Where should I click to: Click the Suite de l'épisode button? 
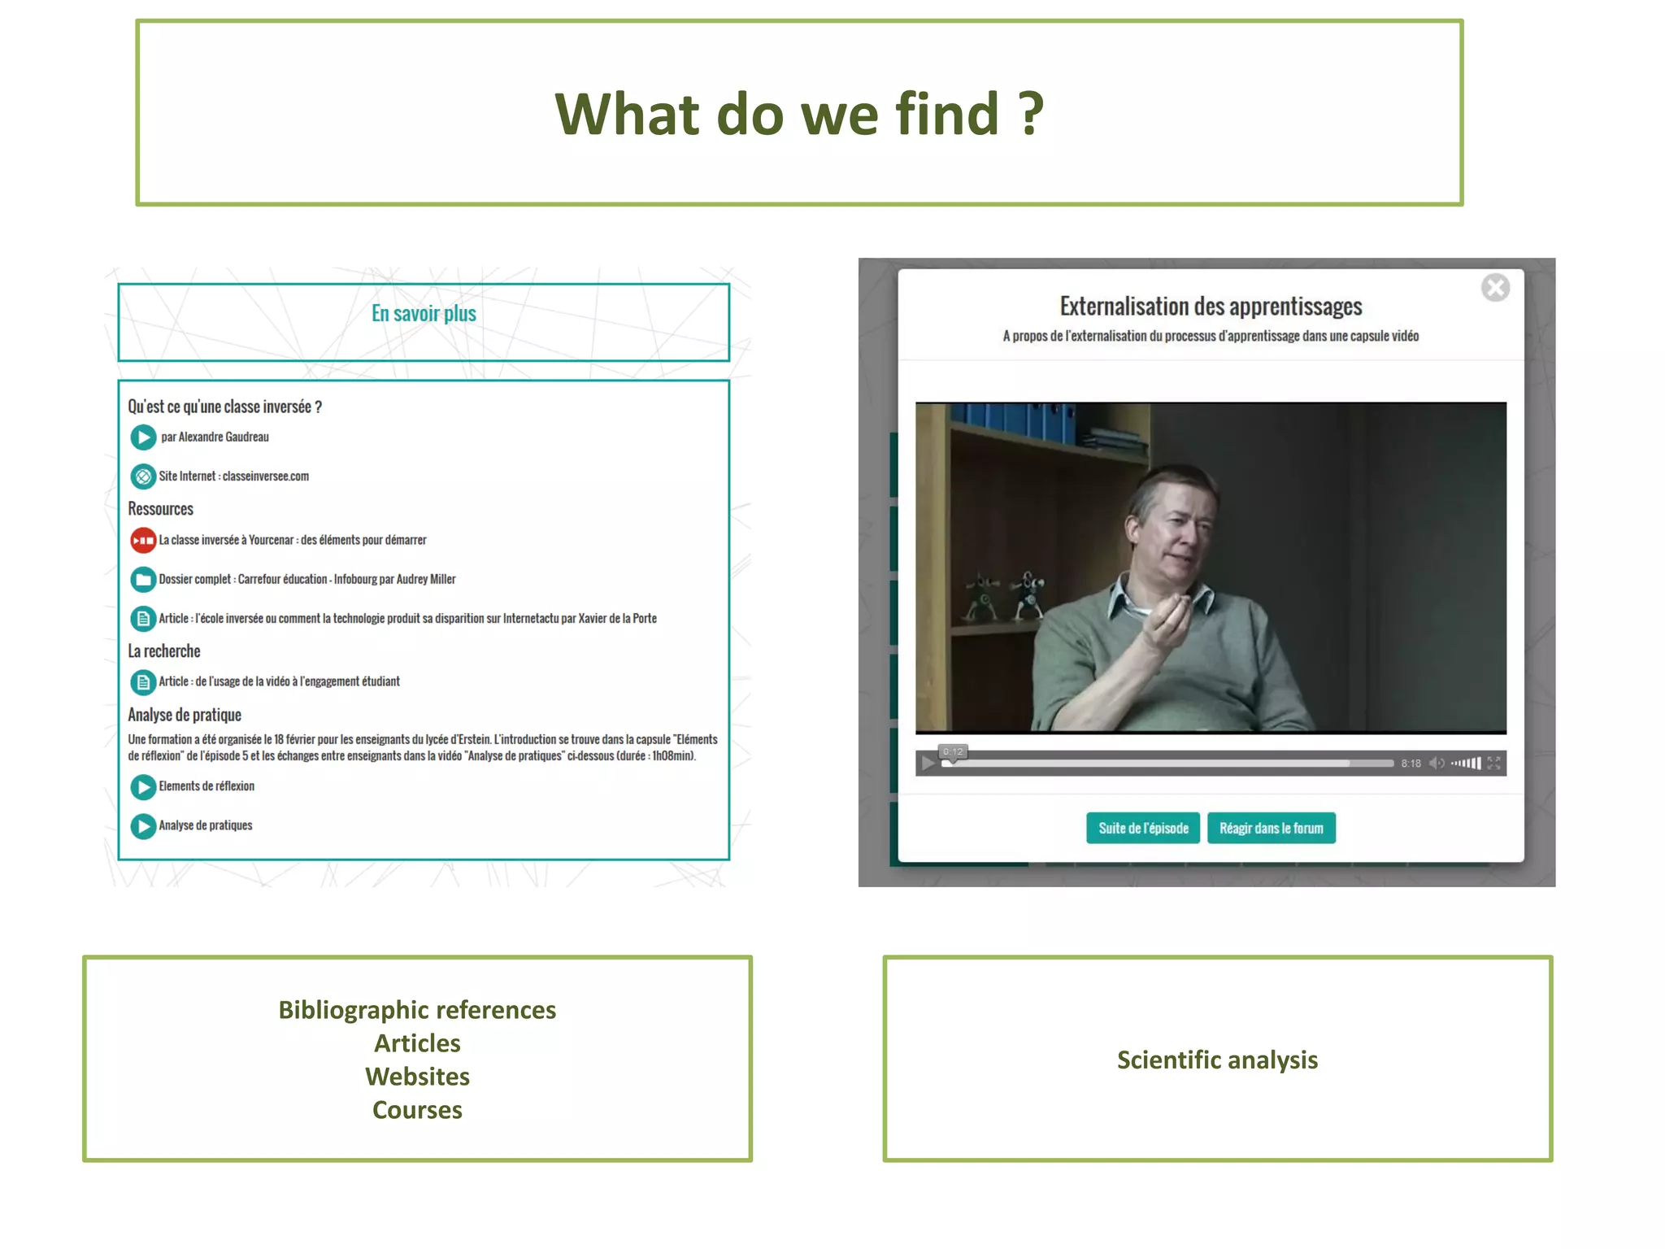coord(1143,828)
